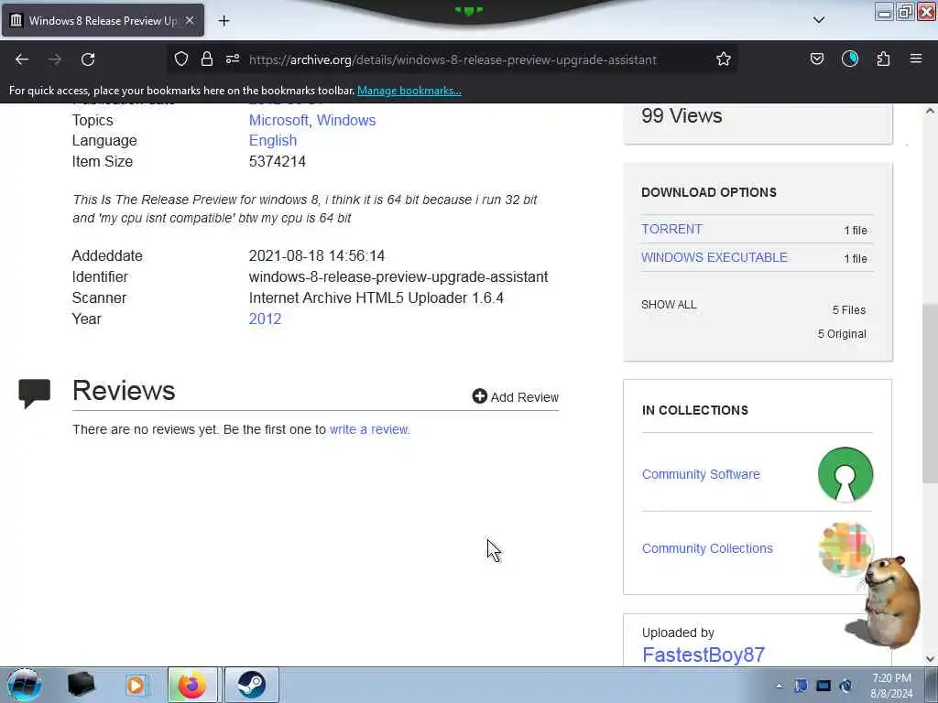The width and height of the screenshot is (938, 703).
Task: Close the Windows 8 Release Preview tab
Action: [190, 20]
